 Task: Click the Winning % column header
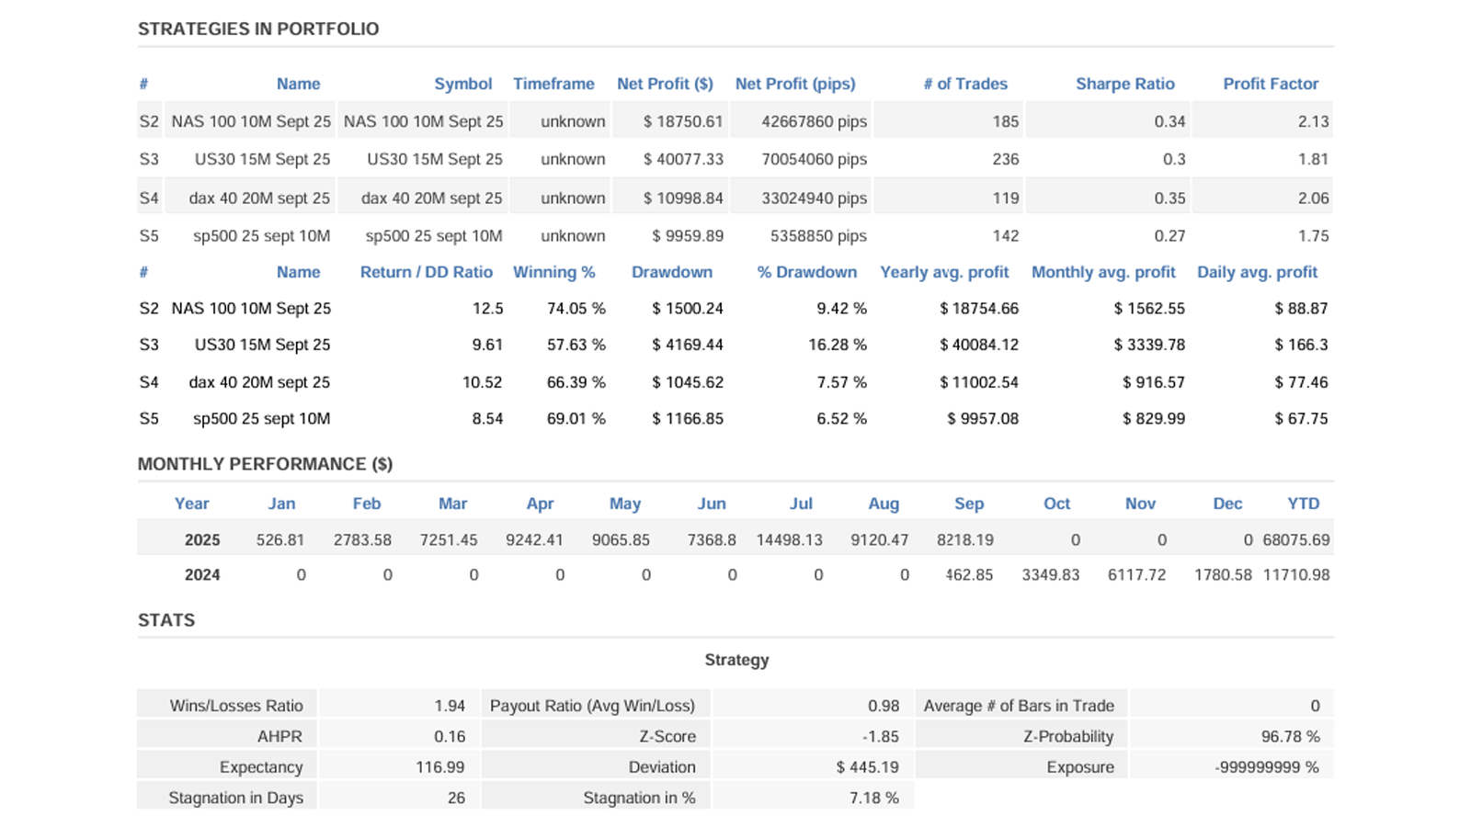(553, 272)
